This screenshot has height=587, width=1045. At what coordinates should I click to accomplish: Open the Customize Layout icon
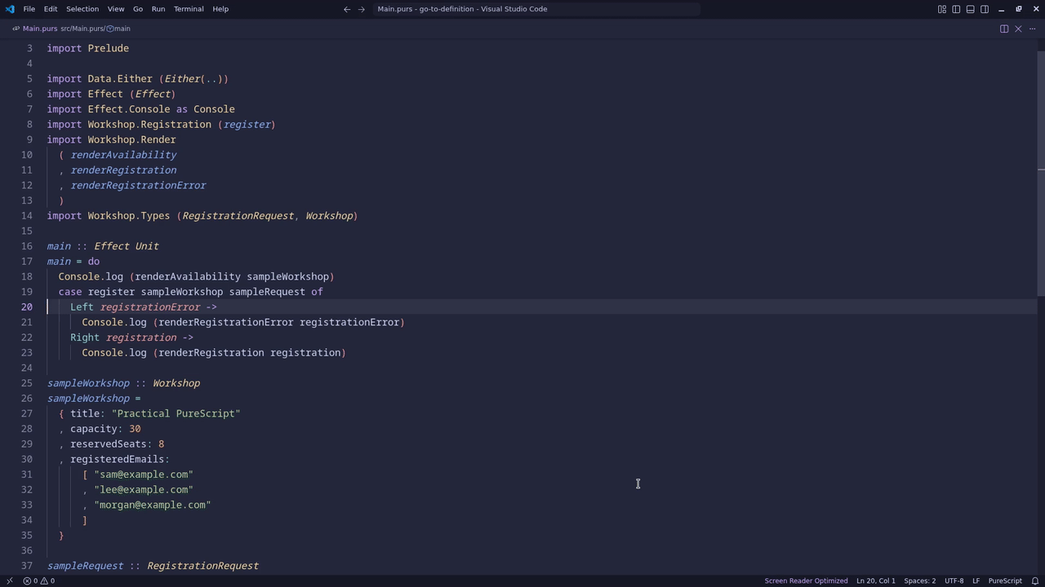click(x=942, y=9)
